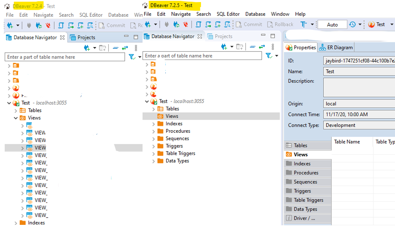
Task: Switch to ER Diagram tab
Action: (336, 48)
